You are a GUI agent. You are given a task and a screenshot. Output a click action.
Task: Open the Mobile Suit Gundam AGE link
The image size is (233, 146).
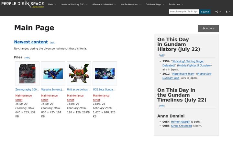(187, 76)
